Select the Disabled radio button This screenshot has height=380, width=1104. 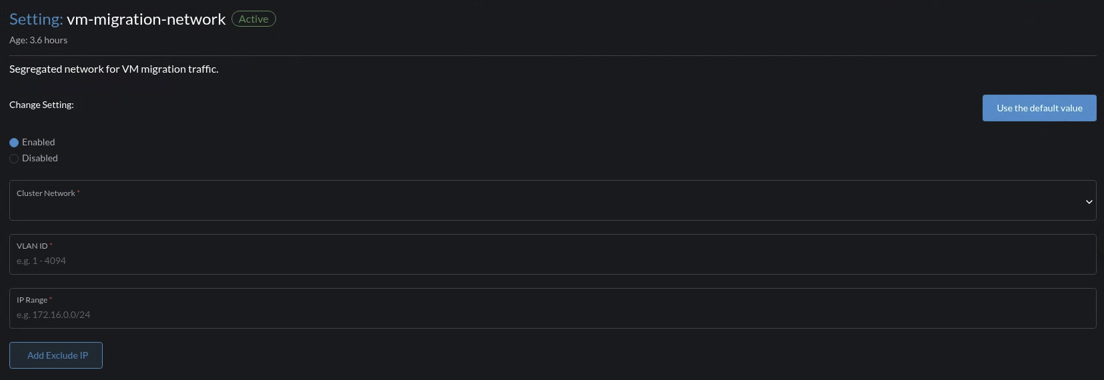point(14,159)
